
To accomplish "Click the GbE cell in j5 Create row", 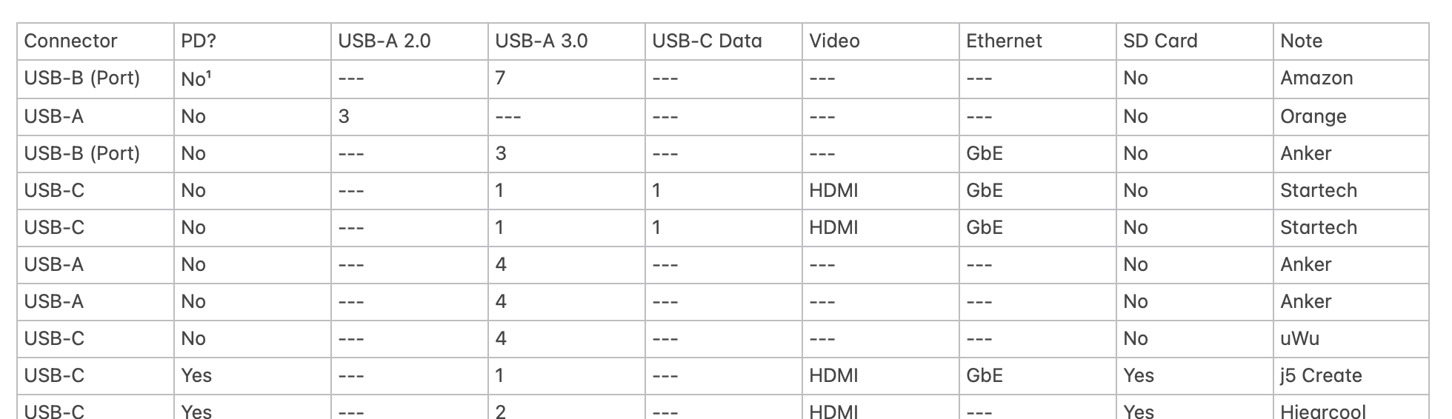I will tap(985, 375).
